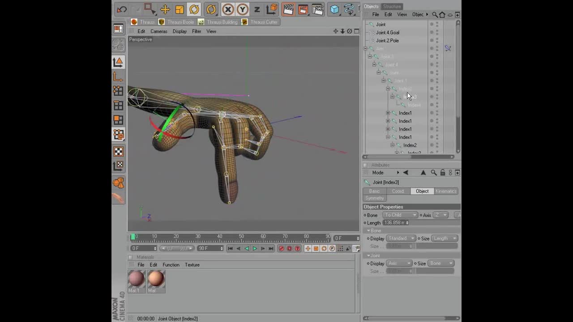Viewport: 573px width, 322px height.
Task: Open the Bone Display Standard dropdown
Action: (x=401, y=238)
